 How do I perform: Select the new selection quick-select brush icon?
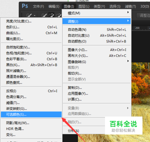pos(44,16)
